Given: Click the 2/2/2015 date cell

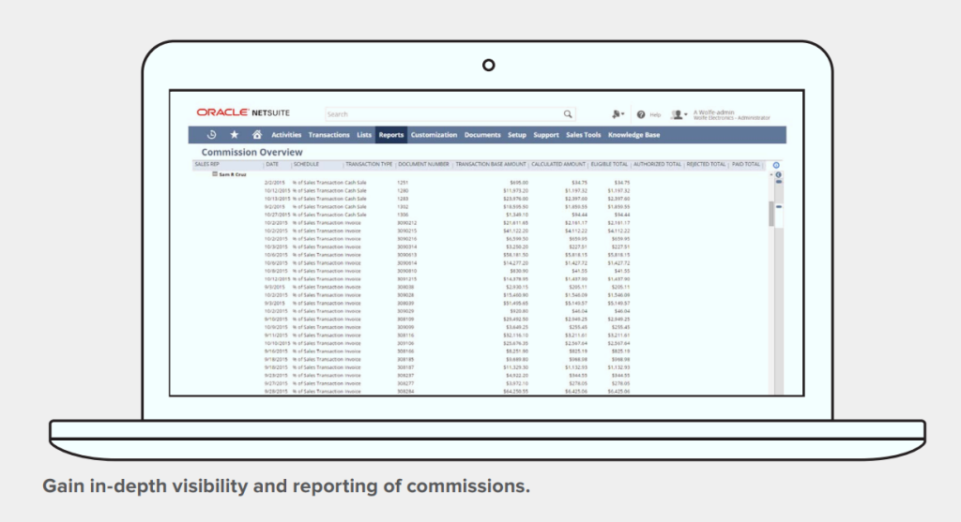Looking at the screenshot, I should click(275, 183).
